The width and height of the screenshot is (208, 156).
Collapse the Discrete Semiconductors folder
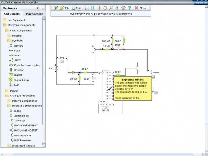coord(24,106)
